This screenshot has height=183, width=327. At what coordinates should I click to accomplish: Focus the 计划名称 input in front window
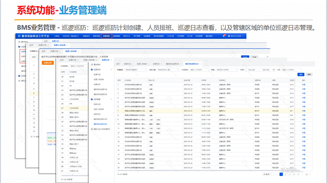[199, 70]
